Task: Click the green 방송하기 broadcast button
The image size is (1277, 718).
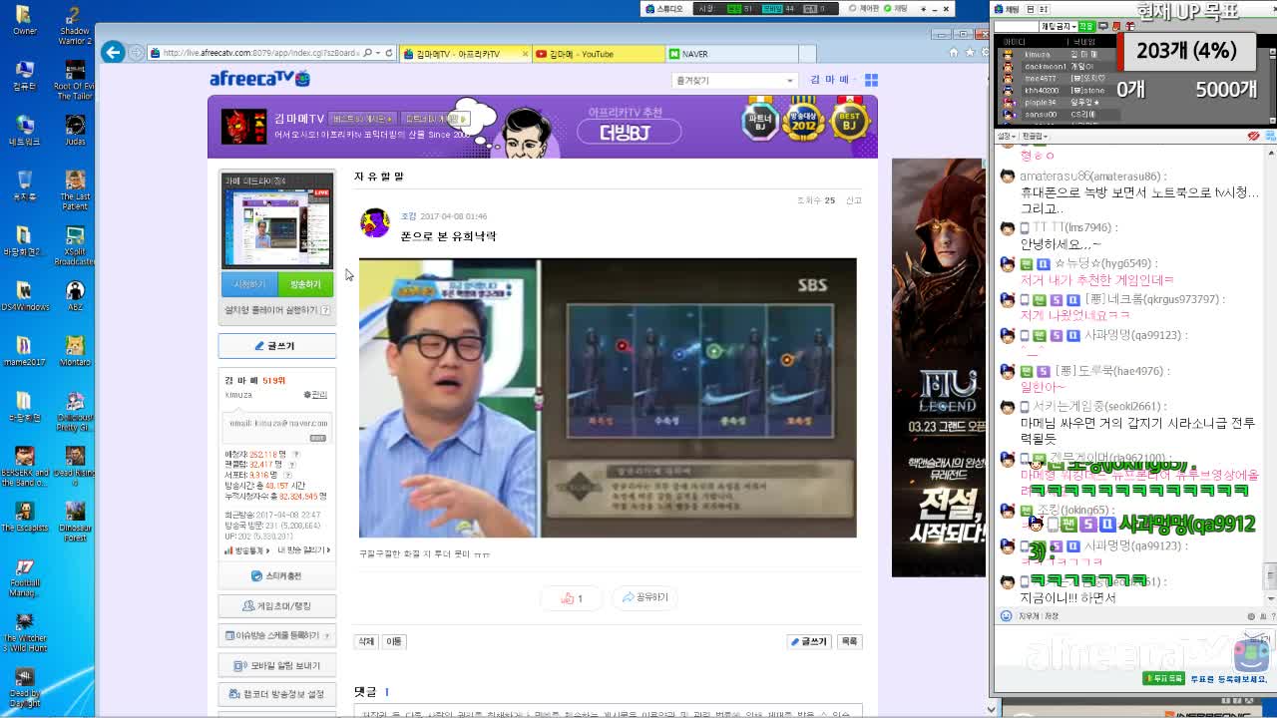Action: [304, 284]
